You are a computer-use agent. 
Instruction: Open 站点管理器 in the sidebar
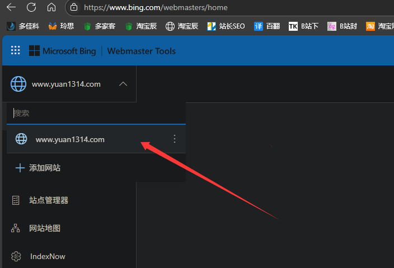point(49,200)
